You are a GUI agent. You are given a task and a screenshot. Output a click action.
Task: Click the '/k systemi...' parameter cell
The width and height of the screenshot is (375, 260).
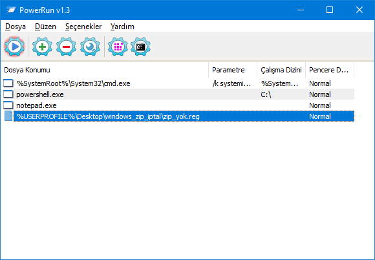(231, 83)
